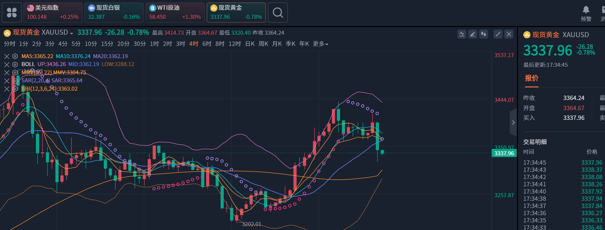Switch to 1分 timeframe
605x230 pixels.
coord(24,44)
